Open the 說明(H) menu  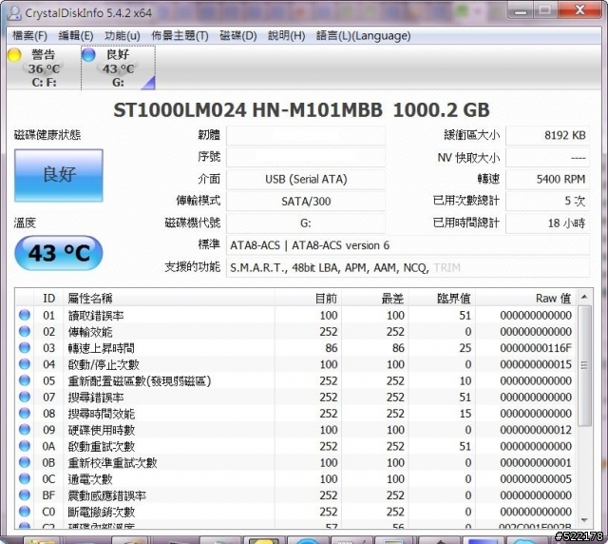(287, 36)
